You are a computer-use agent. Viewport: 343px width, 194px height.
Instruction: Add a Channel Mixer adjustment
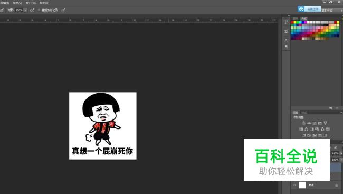pos(322,129)
